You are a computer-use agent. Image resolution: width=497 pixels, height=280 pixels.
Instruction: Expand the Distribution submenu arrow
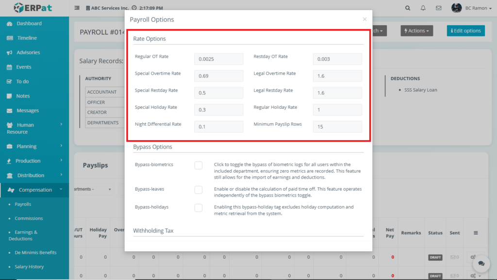point(62,175)
